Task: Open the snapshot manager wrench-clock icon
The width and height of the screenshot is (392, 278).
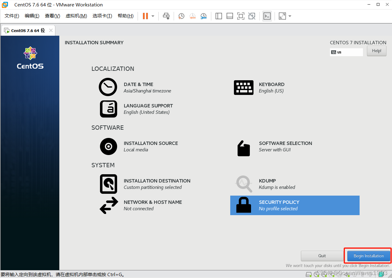Action: coord(203,16)
